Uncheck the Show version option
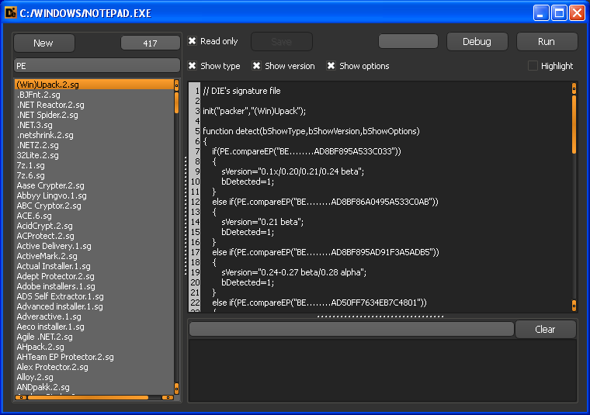The image size is (590, 415). [257, 66]
